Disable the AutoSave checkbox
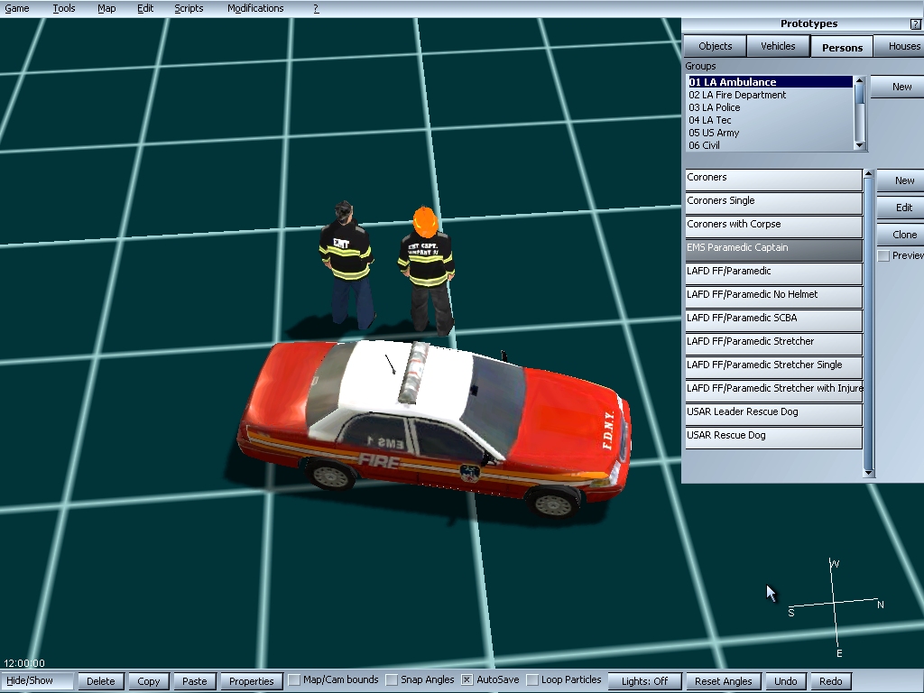Image resolution: width=924 pixels, height=693 pixels. 467,680
